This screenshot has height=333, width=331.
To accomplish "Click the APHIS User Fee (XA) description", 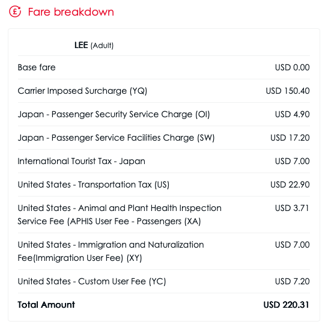I will click(x=120, y=215).
